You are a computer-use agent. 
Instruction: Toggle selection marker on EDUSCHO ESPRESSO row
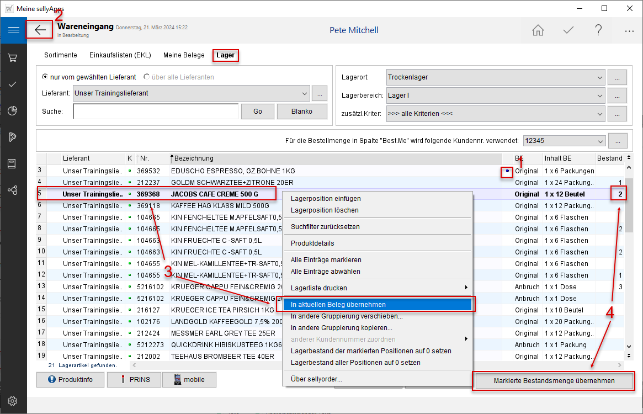tap(507, 171)
